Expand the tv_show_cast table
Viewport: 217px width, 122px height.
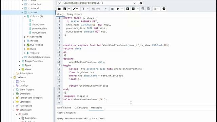click(x=22, y=4)
